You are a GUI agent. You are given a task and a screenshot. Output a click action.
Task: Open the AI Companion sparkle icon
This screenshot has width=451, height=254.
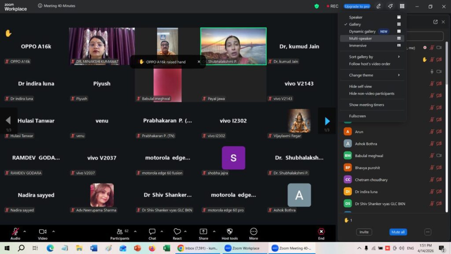pos(390,6)
